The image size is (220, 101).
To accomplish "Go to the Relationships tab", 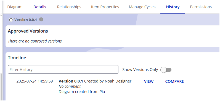I will coord(69,7).
